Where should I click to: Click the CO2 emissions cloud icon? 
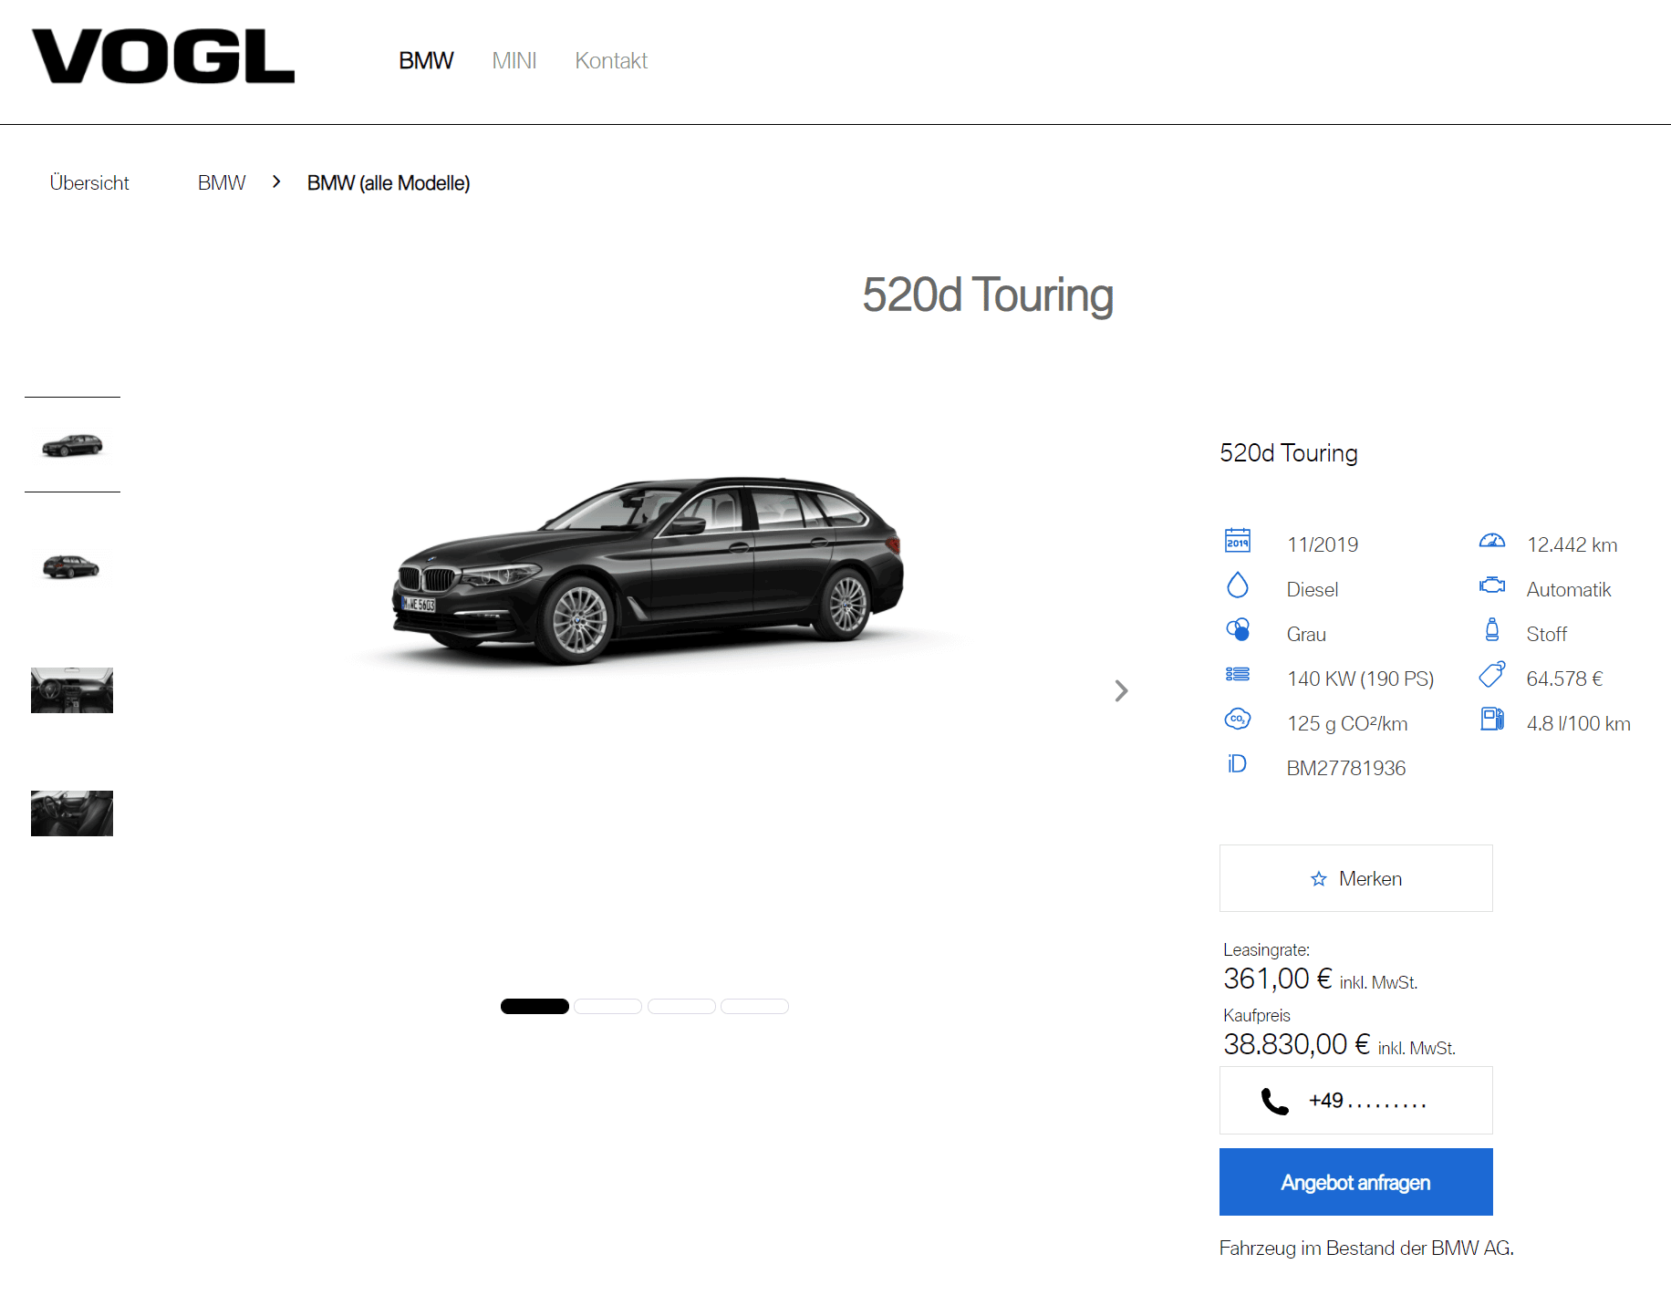[x=1238, y=719]
